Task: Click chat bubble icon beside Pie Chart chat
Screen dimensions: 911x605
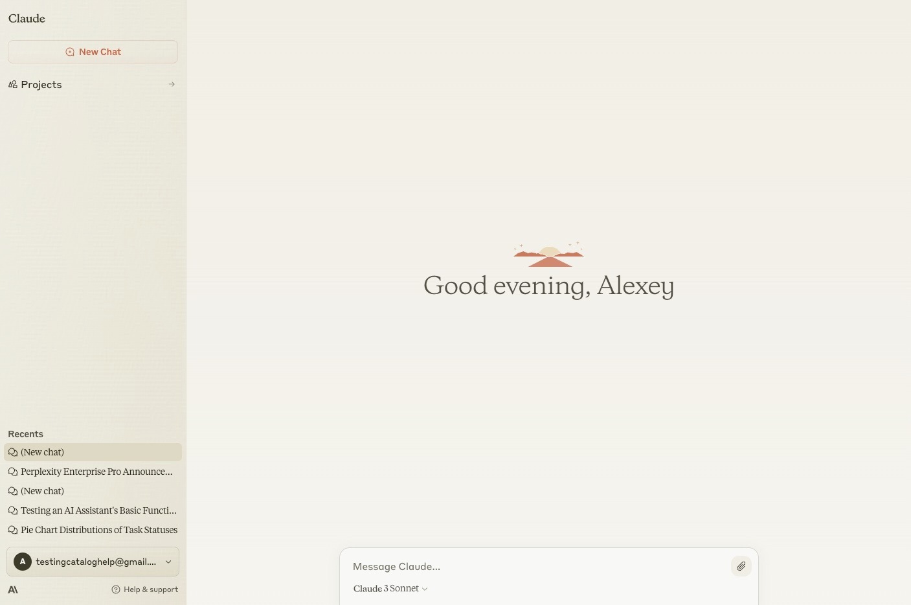Action: 13,530
